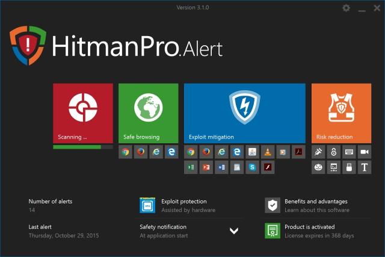Click the USB drive icon under Risk reduction
The image size is (385, 257).
[x=349, y=167]
